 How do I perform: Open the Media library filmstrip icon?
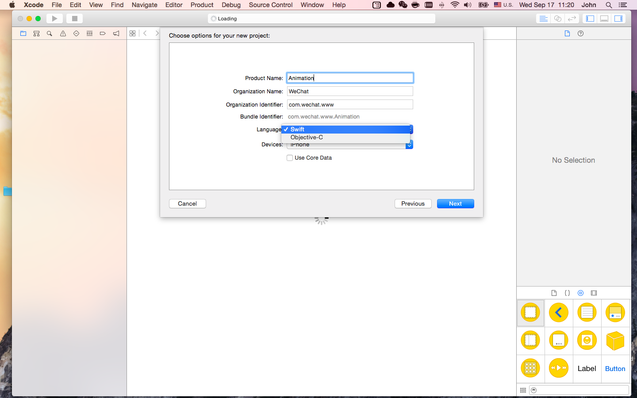click(x=594, y=293)
